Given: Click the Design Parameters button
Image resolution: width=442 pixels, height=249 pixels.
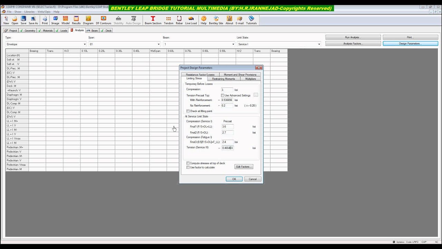Looking at the screenshot, I should pyautogui.click(x=410, y=44).
